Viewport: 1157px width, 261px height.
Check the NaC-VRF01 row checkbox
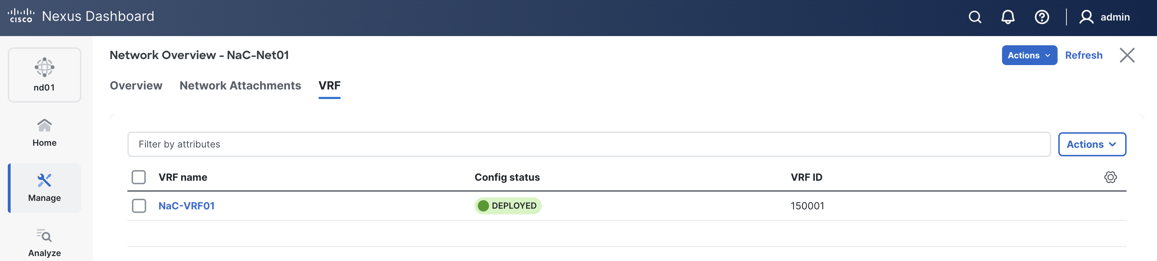click(139, 206)
